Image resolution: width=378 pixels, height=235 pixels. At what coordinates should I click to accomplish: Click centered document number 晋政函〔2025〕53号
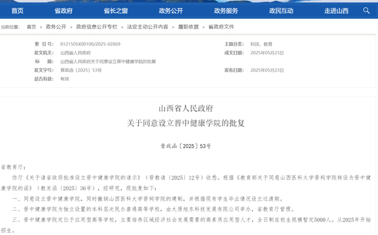tap(186, 146)
